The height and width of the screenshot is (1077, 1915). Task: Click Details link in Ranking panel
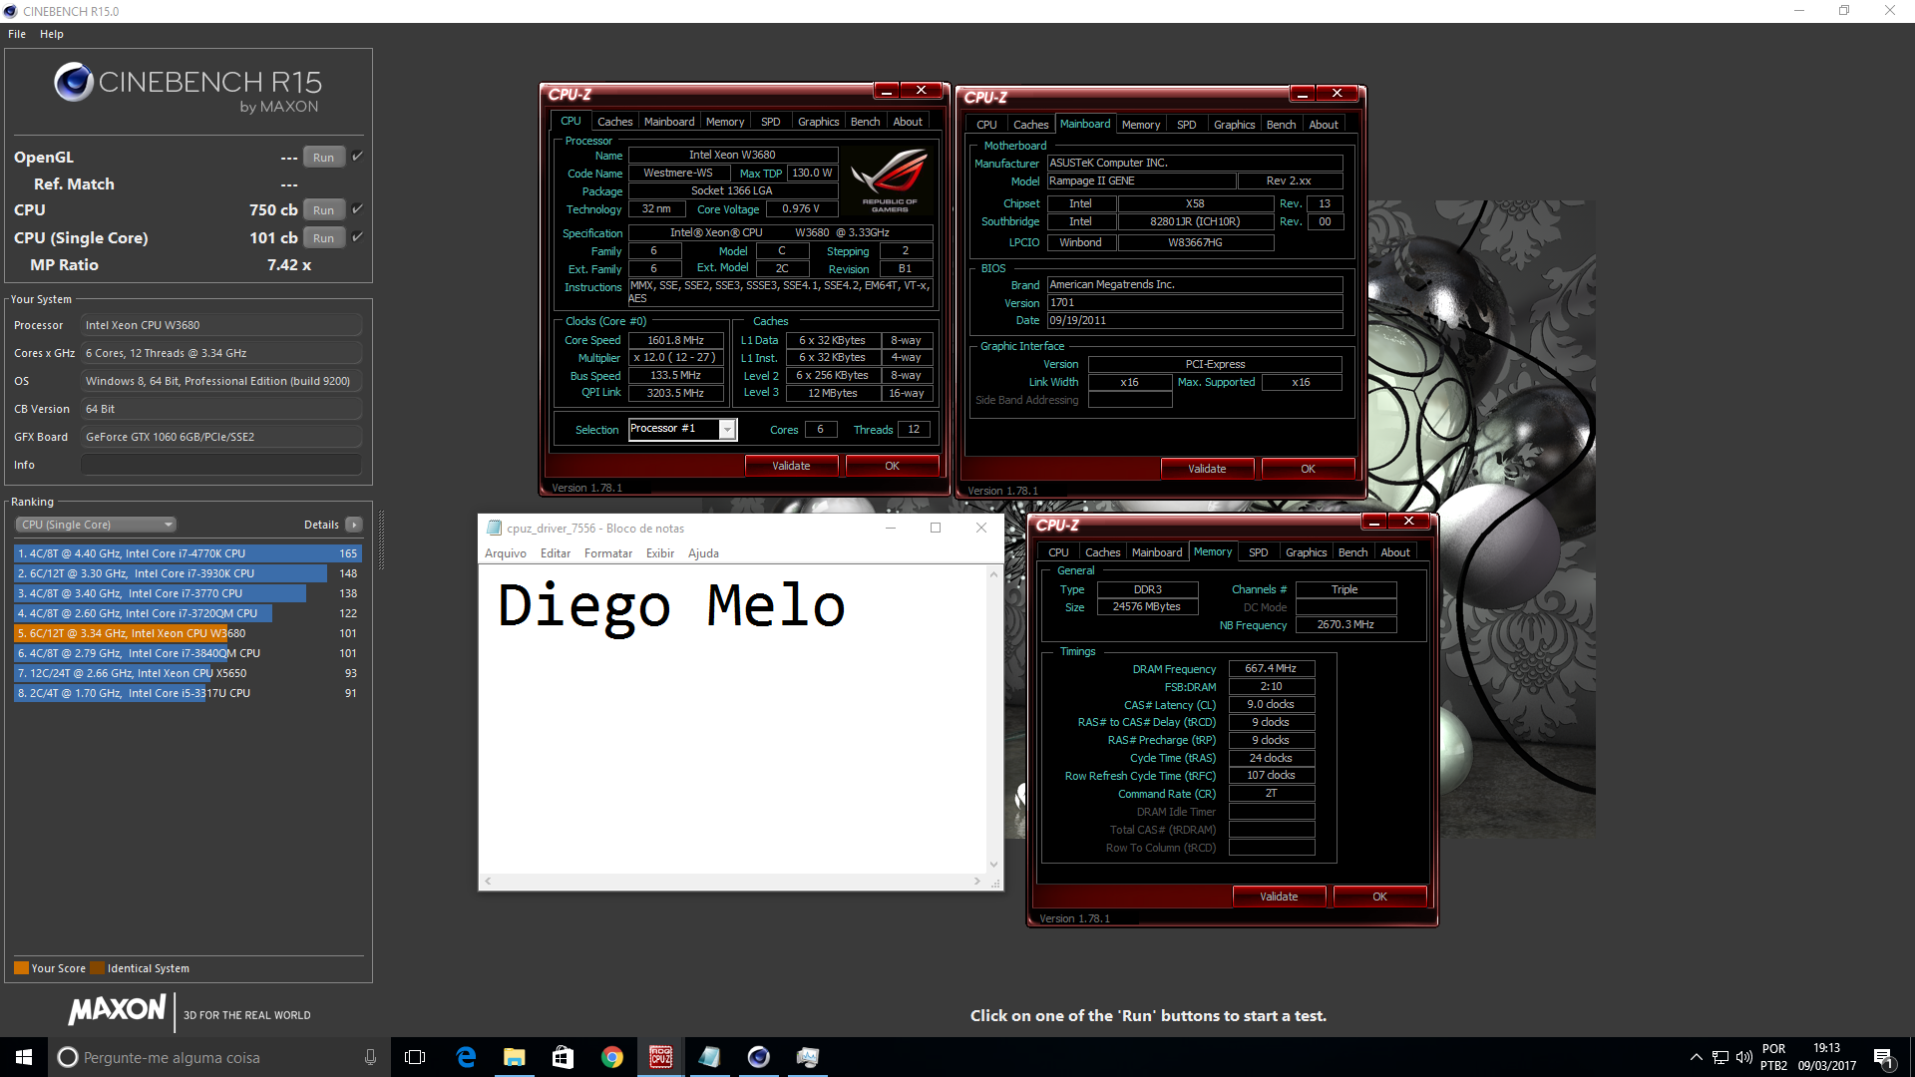pos(321,525)
